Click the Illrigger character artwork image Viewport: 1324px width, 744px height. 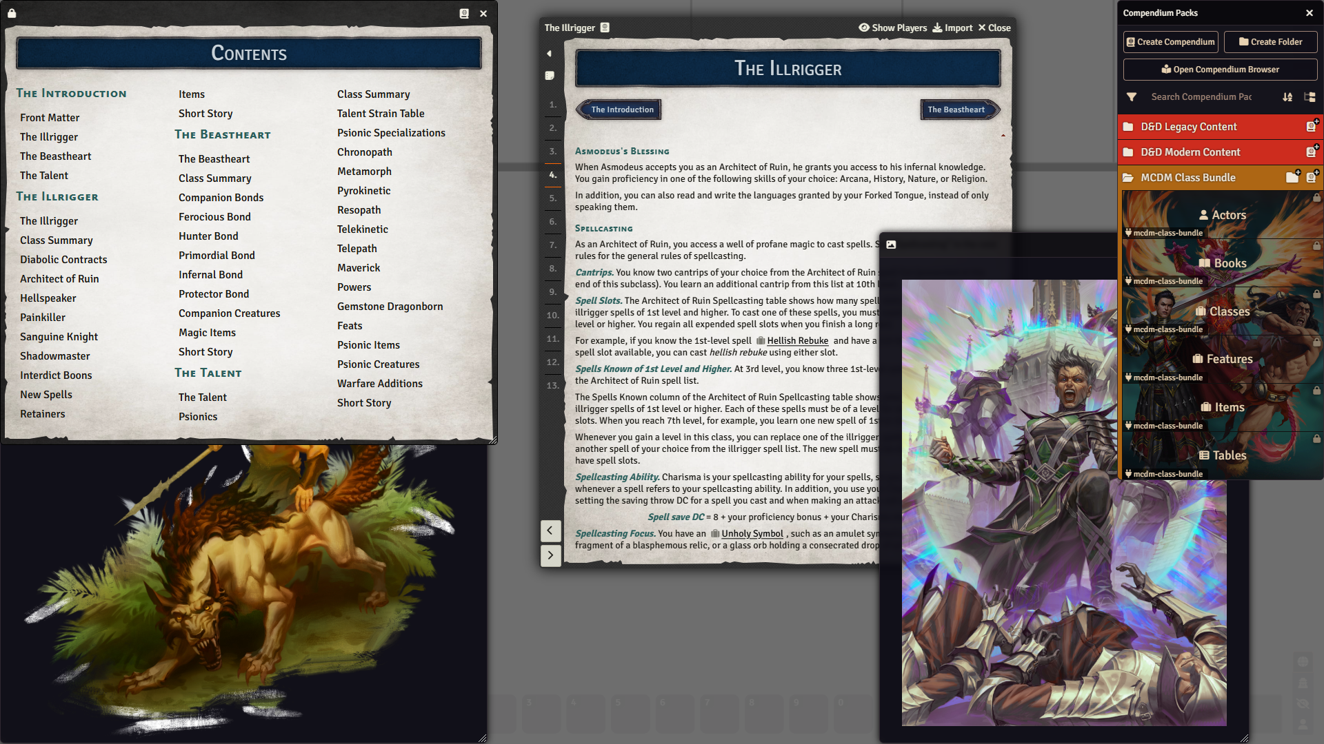[1063, 502]
